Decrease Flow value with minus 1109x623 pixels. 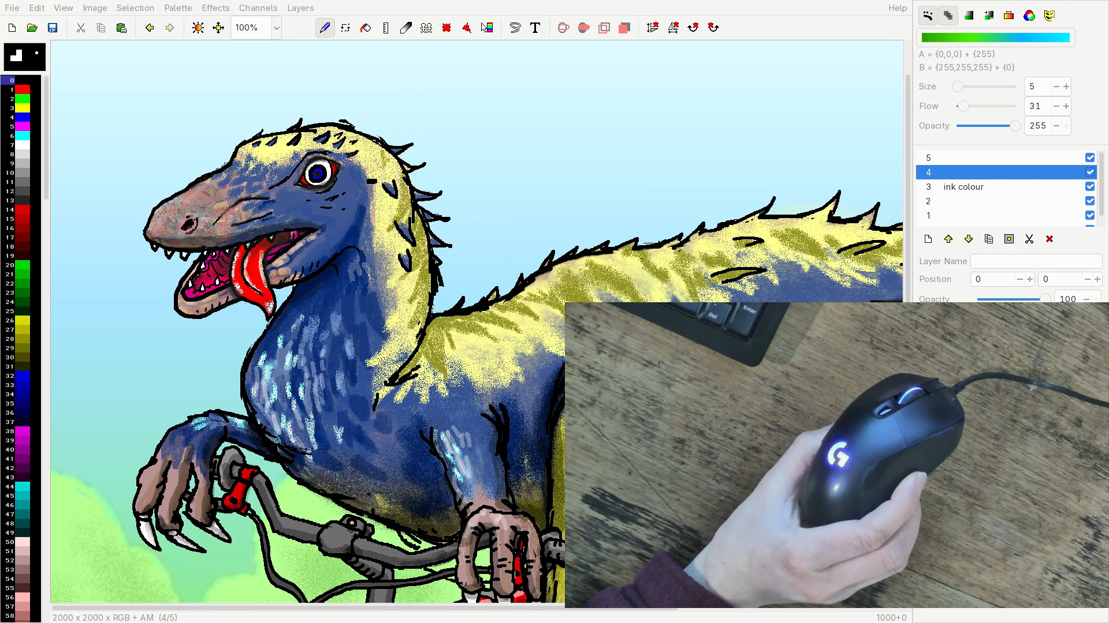tap(1056, 106)
